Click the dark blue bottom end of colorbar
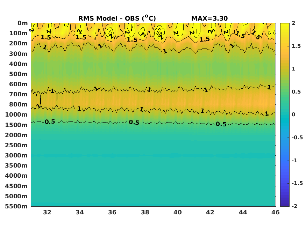The height and width of the screenshot is (229, 306). point(285,204)
